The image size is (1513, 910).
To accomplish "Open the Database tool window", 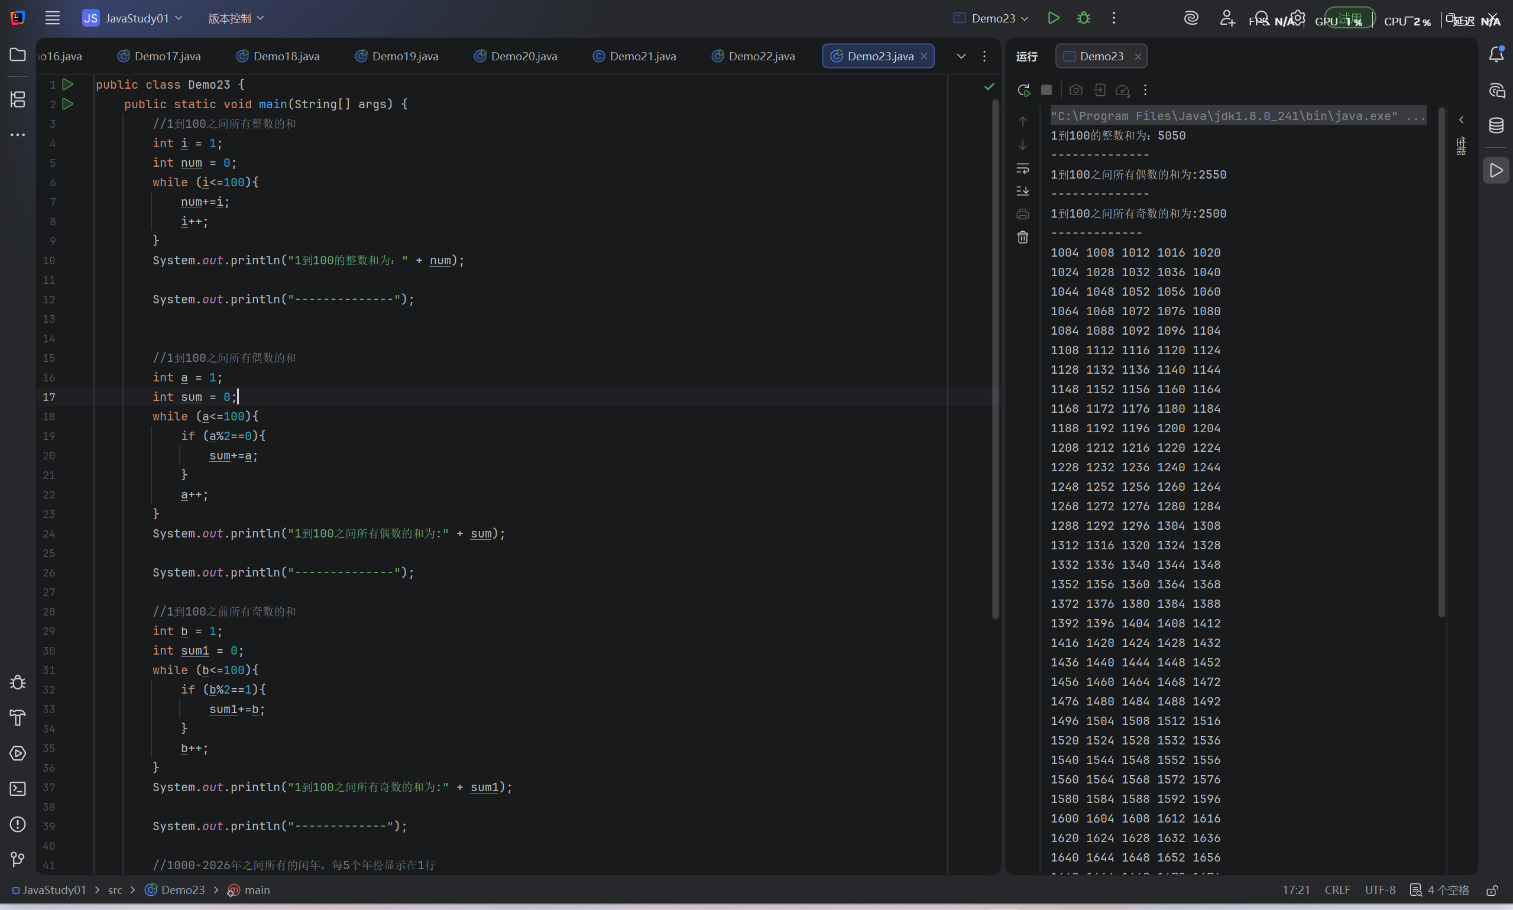I will (1496, 126).
